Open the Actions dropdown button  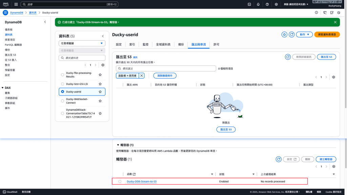pos(304,35)
